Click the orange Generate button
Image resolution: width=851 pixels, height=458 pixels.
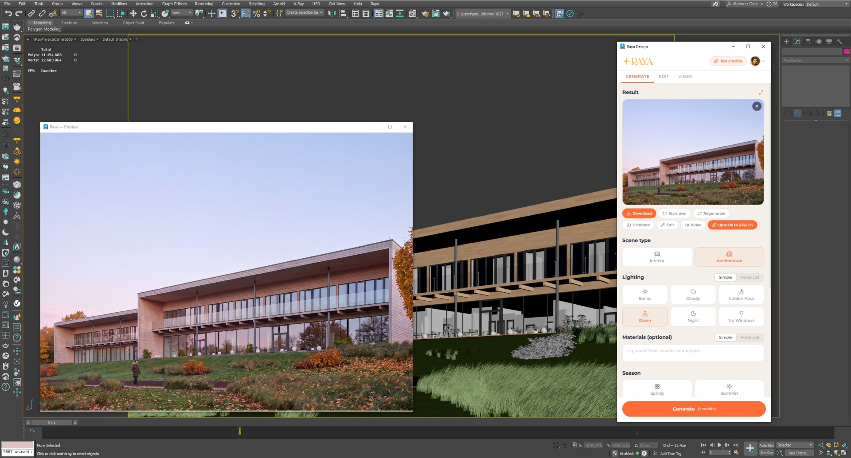[x=694, y=409]
